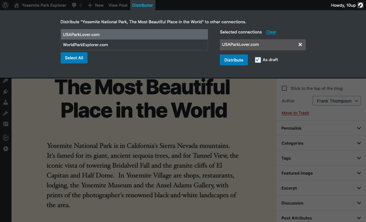This screenshot has height=222, width=366.
Task: Open the Users icon in sidebar
Action: (x=6, y=102)
